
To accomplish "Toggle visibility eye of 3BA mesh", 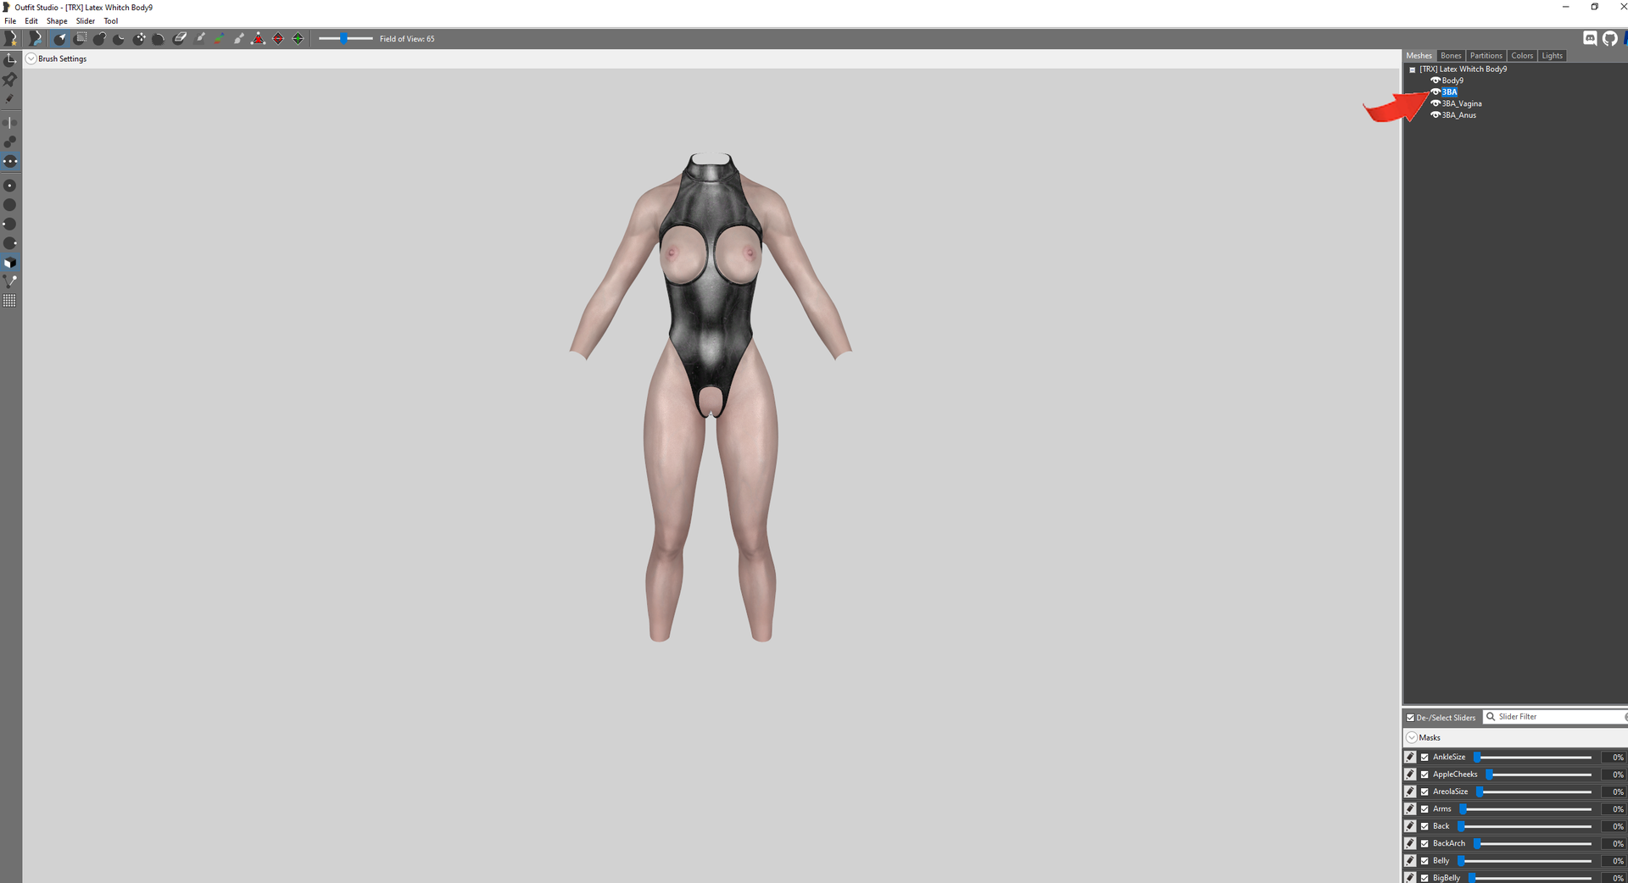I will pos(1436,92).
